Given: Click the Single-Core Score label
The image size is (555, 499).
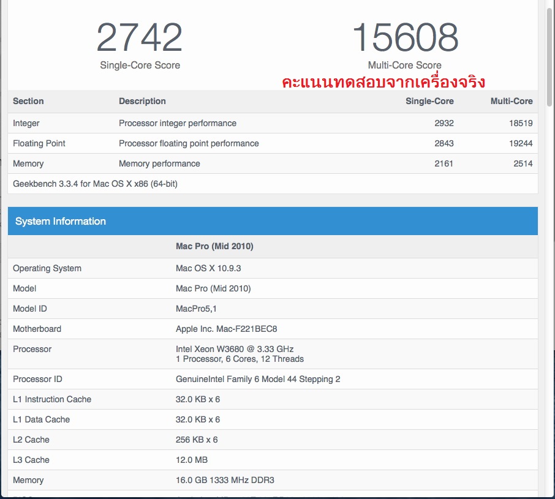Looking at the screenshot, I should point(140,65).
